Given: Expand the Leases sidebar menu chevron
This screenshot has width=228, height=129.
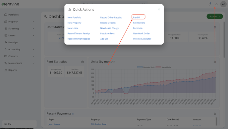Looking at the screenshot, I should point(33,35).
